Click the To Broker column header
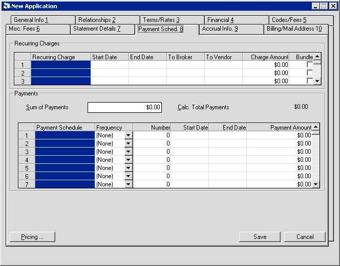340x266 pixels. point(185,57)
